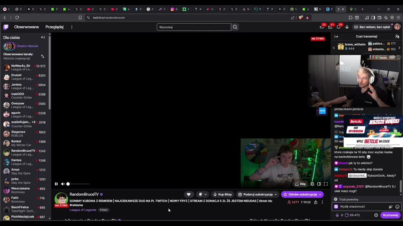Open the Bits celebration icon in chat input
Screen dimensions: 403x226
391,207
